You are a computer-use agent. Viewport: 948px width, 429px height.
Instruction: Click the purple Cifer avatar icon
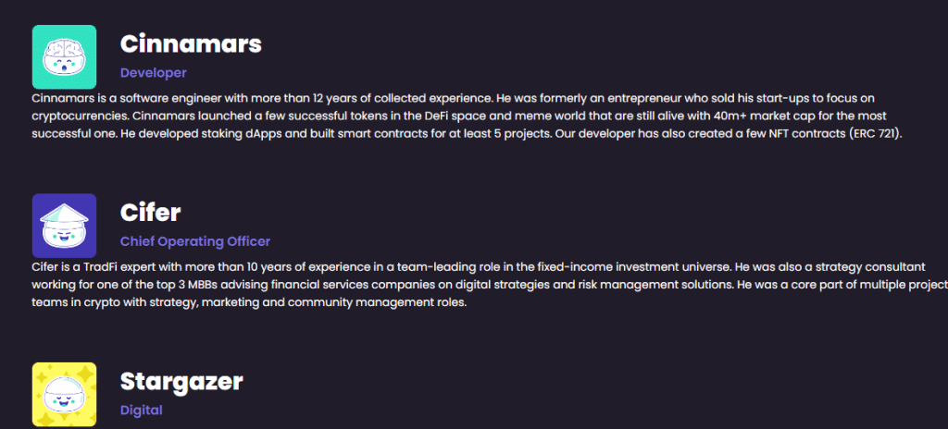(64, 225)
